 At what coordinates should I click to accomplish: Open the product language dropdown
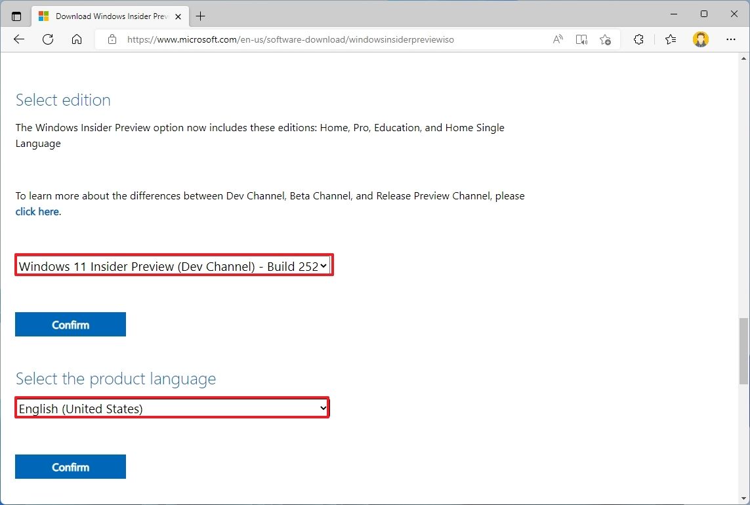(x=172, y=407)
